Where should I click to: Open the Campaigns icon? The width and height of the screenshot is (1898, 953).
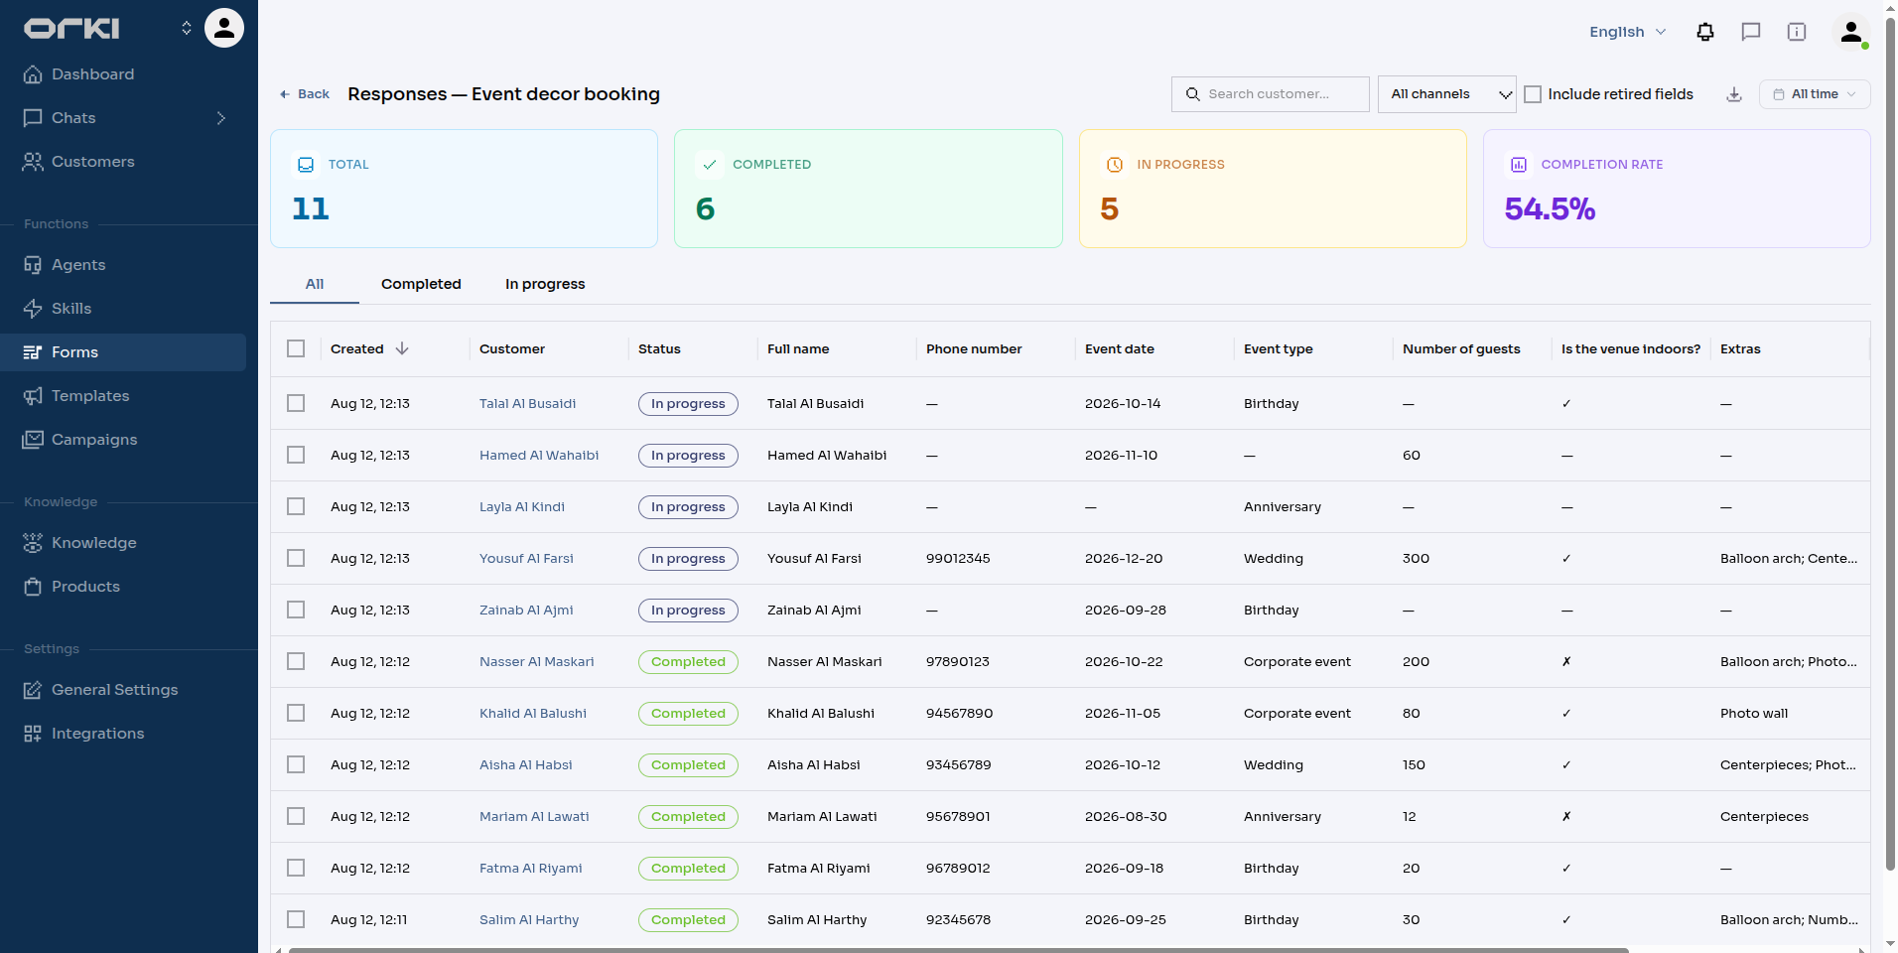pos(33,440)
